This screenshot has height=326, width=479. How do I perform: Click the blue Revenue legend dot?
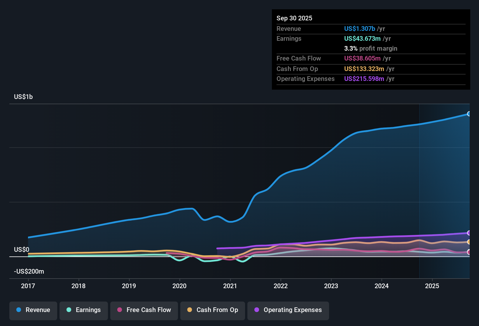tap(18, 310)
